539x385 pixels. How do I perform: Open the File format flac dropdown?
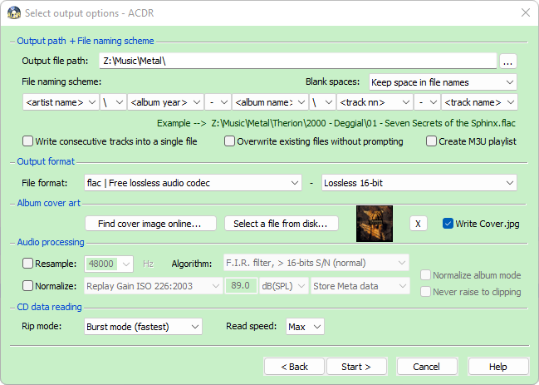click(193, 183)
